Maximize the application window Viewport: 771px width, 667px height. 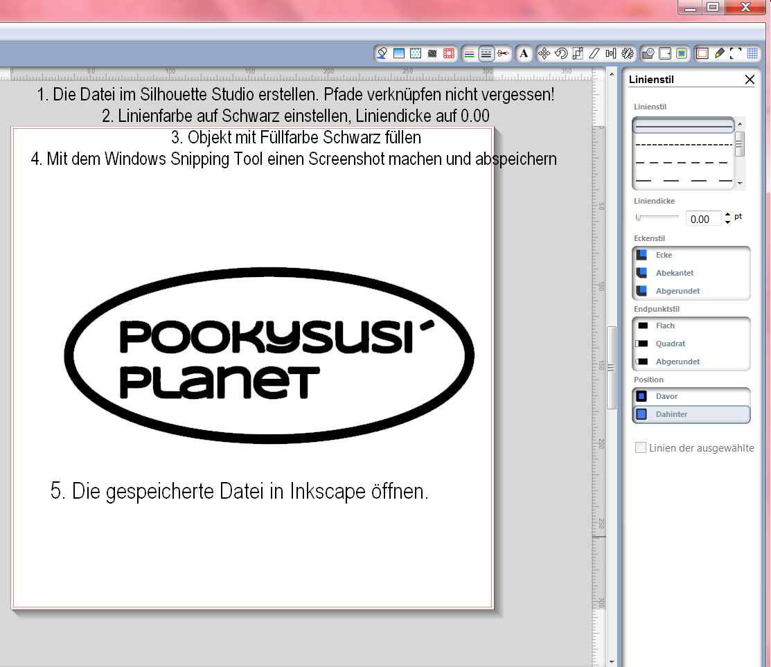[x=713, y=8]
